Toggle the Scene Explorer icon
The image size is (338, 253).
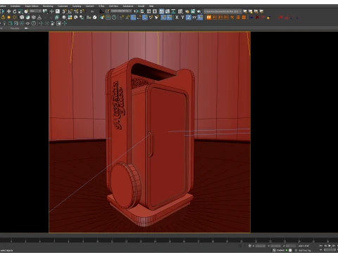(x=149, y=11)
